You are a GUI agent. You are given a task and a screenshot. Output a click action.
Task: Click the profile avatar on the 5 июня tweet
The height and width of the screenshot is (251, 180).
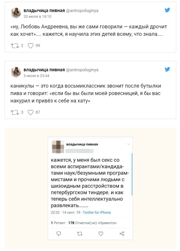(16, 72)
